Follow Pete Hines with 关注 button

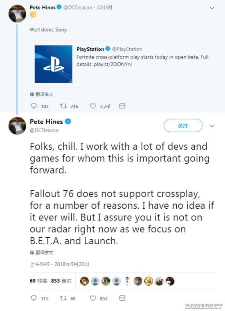183,125
